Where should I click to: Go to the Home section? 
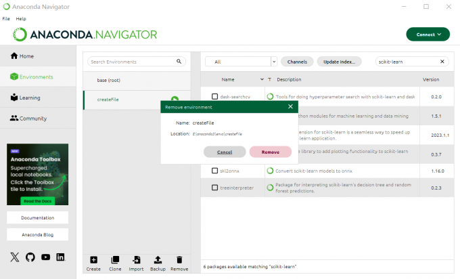38,56
